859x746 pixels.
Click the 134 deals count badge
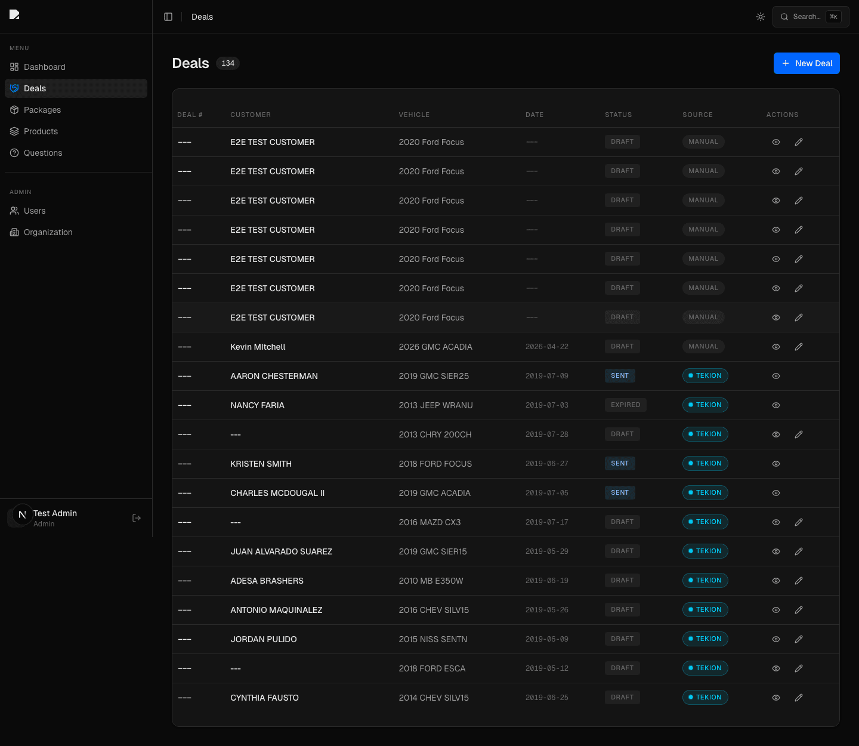(228, 63)
